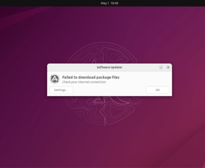
Task: Select the 'Failed to download package files' heading
Action: (91, 77)
